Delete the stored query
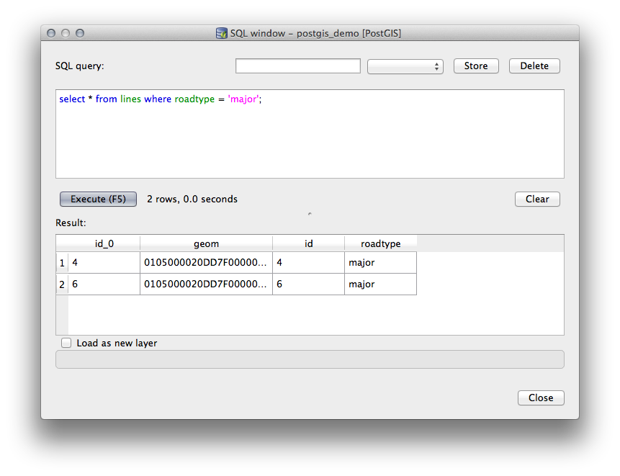 tap(534, 66)
